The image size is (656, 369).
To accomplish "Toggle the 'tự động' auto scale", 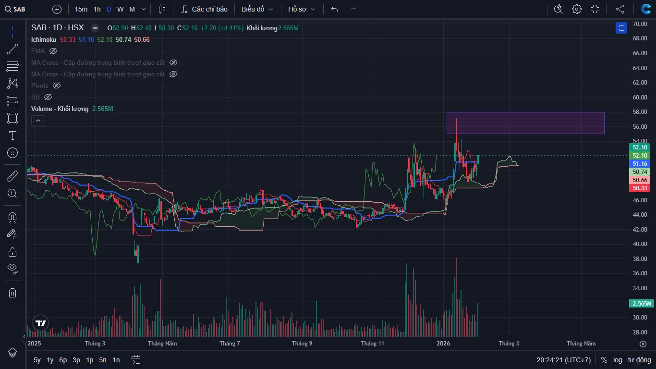I will (639, 360).
